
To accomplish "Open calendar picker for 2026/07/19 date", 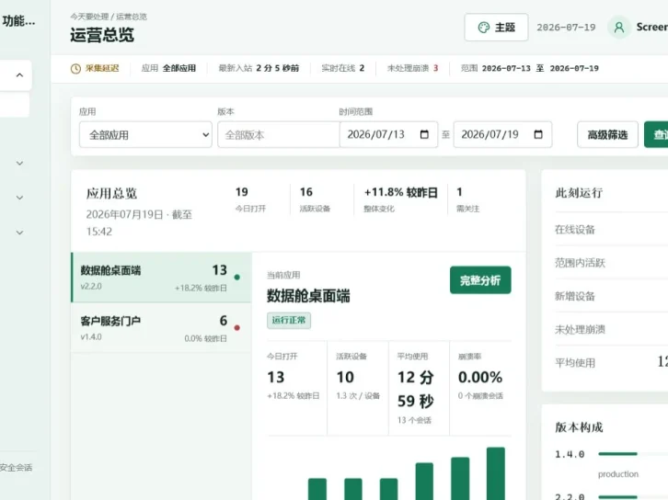I will (538, 134).
